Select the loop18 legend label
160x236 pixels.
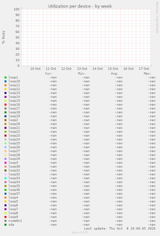pos(14,112)
